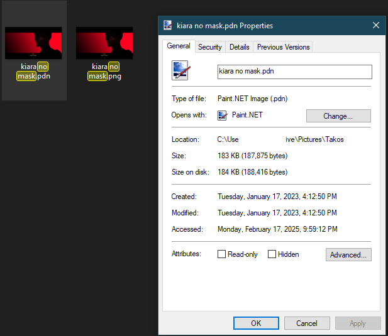Viewport: 388px width, 336px height.
Task: Close the Properties dialog with the X
Action: [376, 26]
